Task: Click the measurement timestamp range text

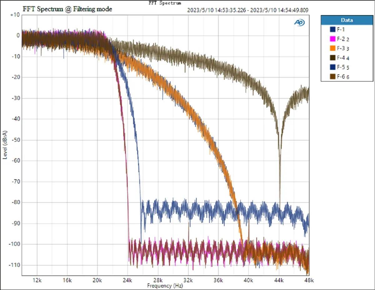Action: pyautogui.click(x=248, y=10)
